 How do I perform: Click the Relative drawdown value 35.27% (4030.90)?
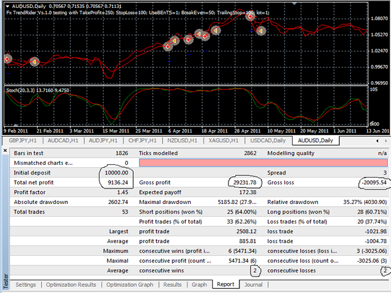(365, 202)
